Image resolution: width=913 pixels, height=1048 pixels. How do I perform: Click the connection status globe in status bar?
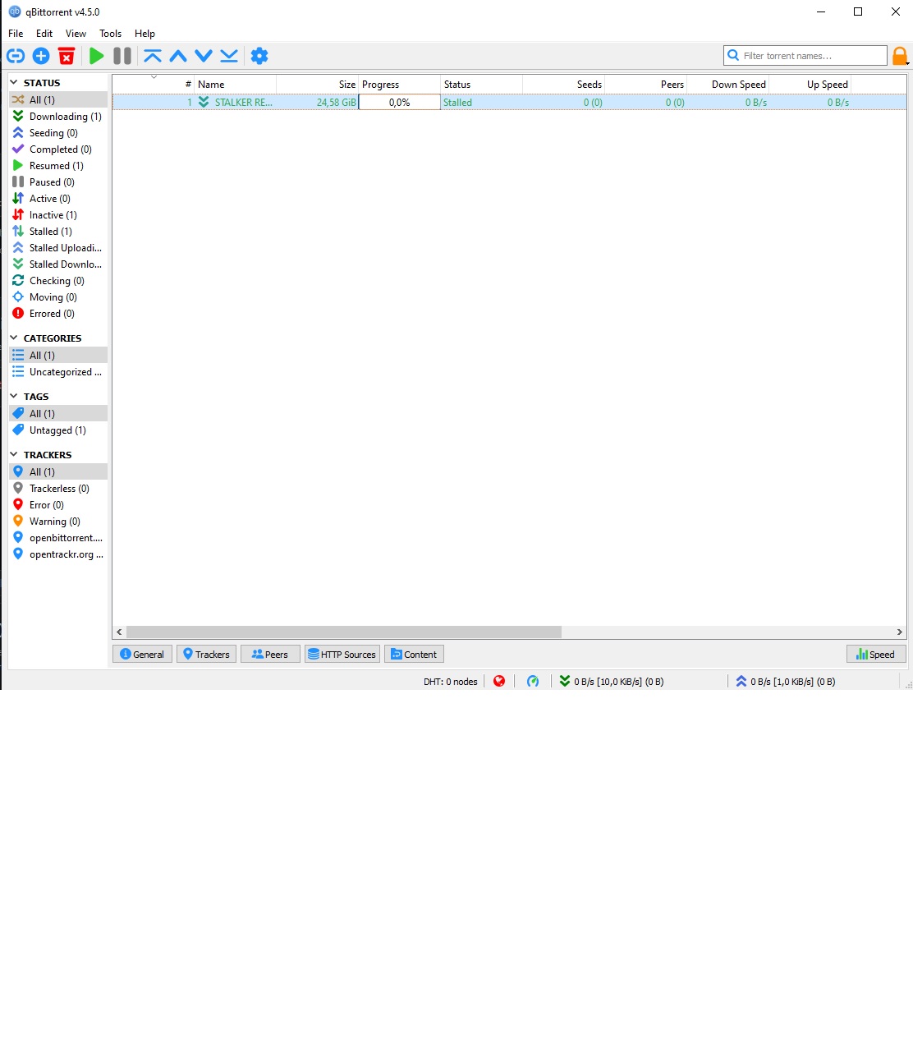(x=499, y=681)
